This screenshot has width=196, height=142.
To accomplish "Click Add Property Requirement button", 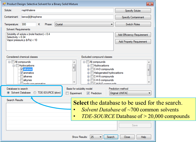I will pyautogui.click(x=133, y=42).
